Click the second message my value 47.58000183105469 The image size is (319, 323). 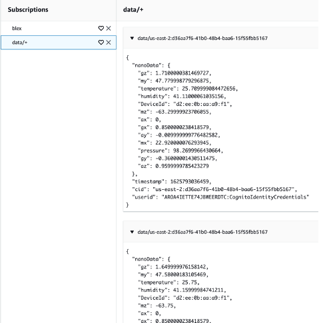click(x=180, y=274)
